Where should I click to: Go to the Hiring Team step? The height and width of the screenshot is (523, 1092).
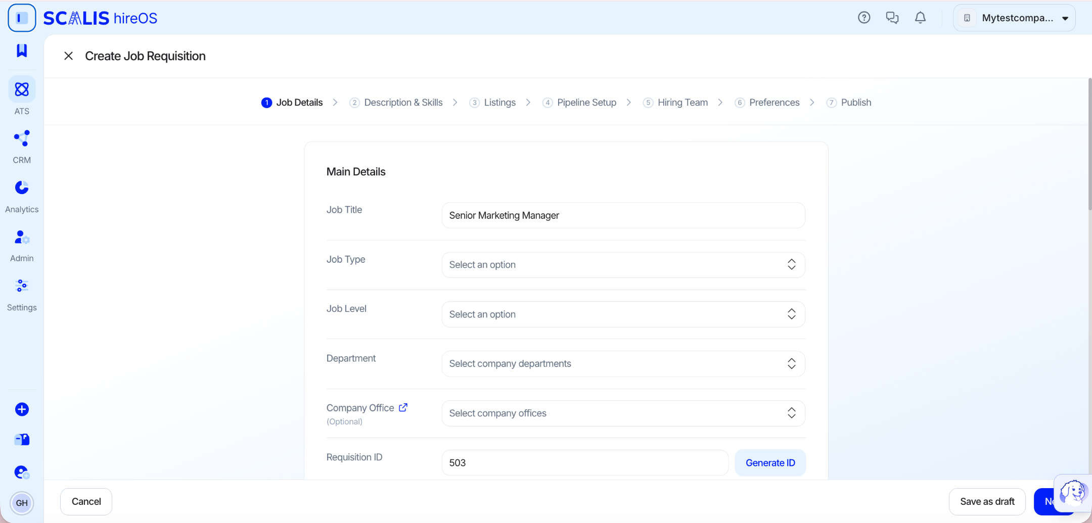[x=675, y=103]
